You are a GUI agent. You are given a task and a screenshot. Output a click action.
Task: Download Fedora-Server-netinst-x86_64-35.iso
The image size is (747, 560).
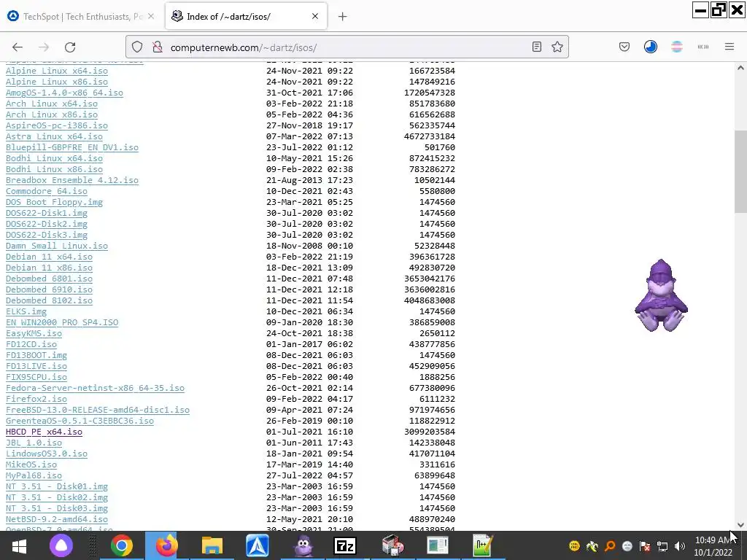pos(95,389)
